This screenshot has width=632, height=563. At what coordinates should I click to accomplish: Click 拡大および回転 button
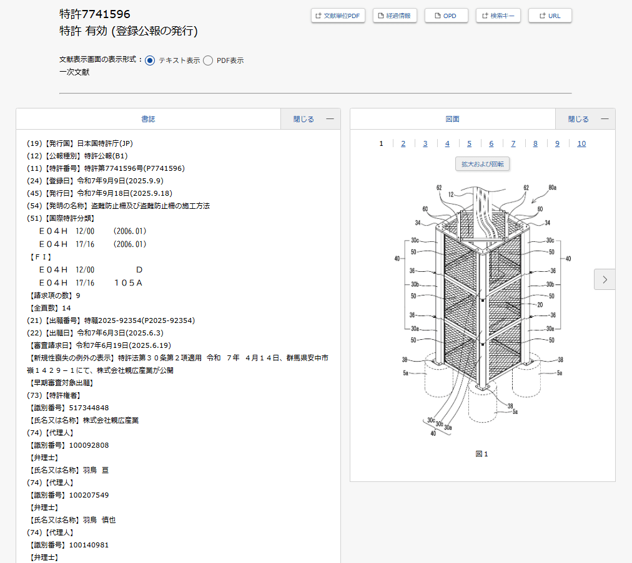[482, 164]
